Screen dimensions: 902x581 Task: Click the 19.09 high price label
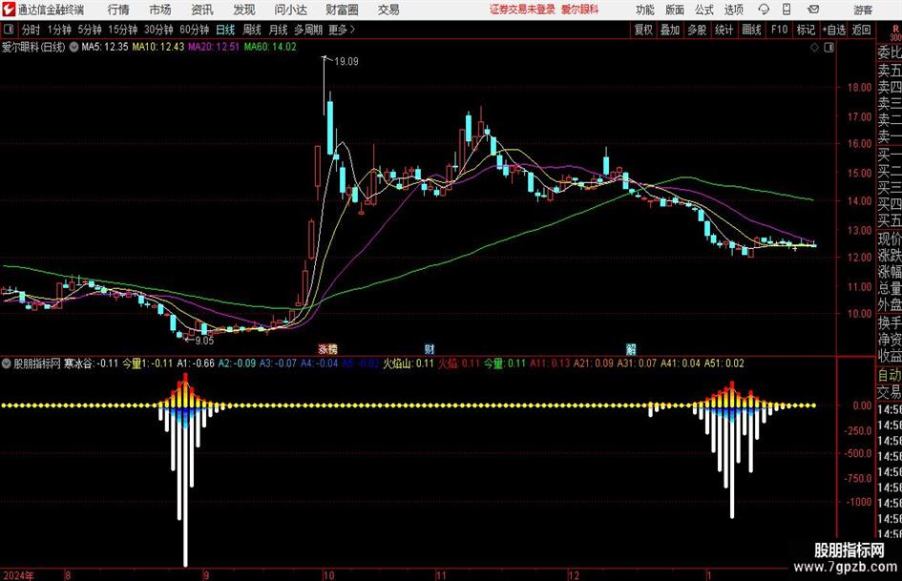pyautogui.click(x=346, y=62)
